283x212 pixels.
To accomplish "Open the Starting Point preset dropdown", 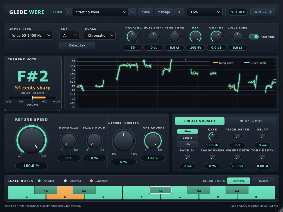I will [100, 12].
